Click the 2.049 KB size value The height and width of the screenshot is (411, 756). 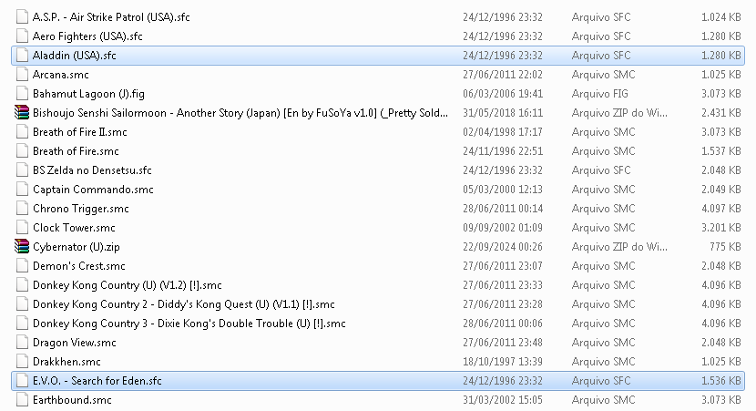pos(721,190)
